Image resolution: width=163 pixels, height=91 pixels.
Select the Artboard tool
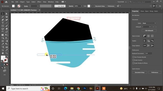click(x=3, y=50)
